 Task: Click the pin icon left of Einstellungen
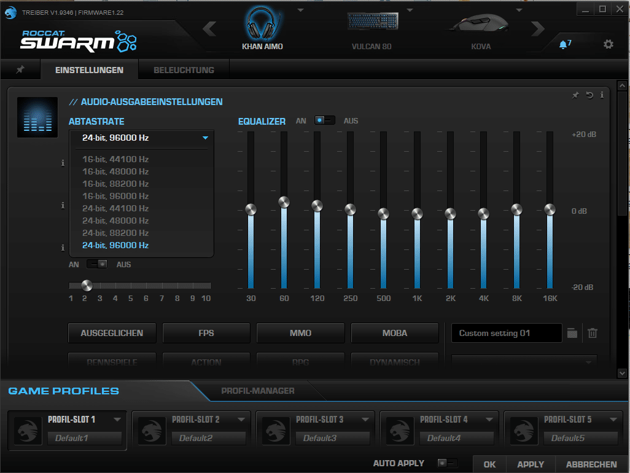click(x=20, y=70)
